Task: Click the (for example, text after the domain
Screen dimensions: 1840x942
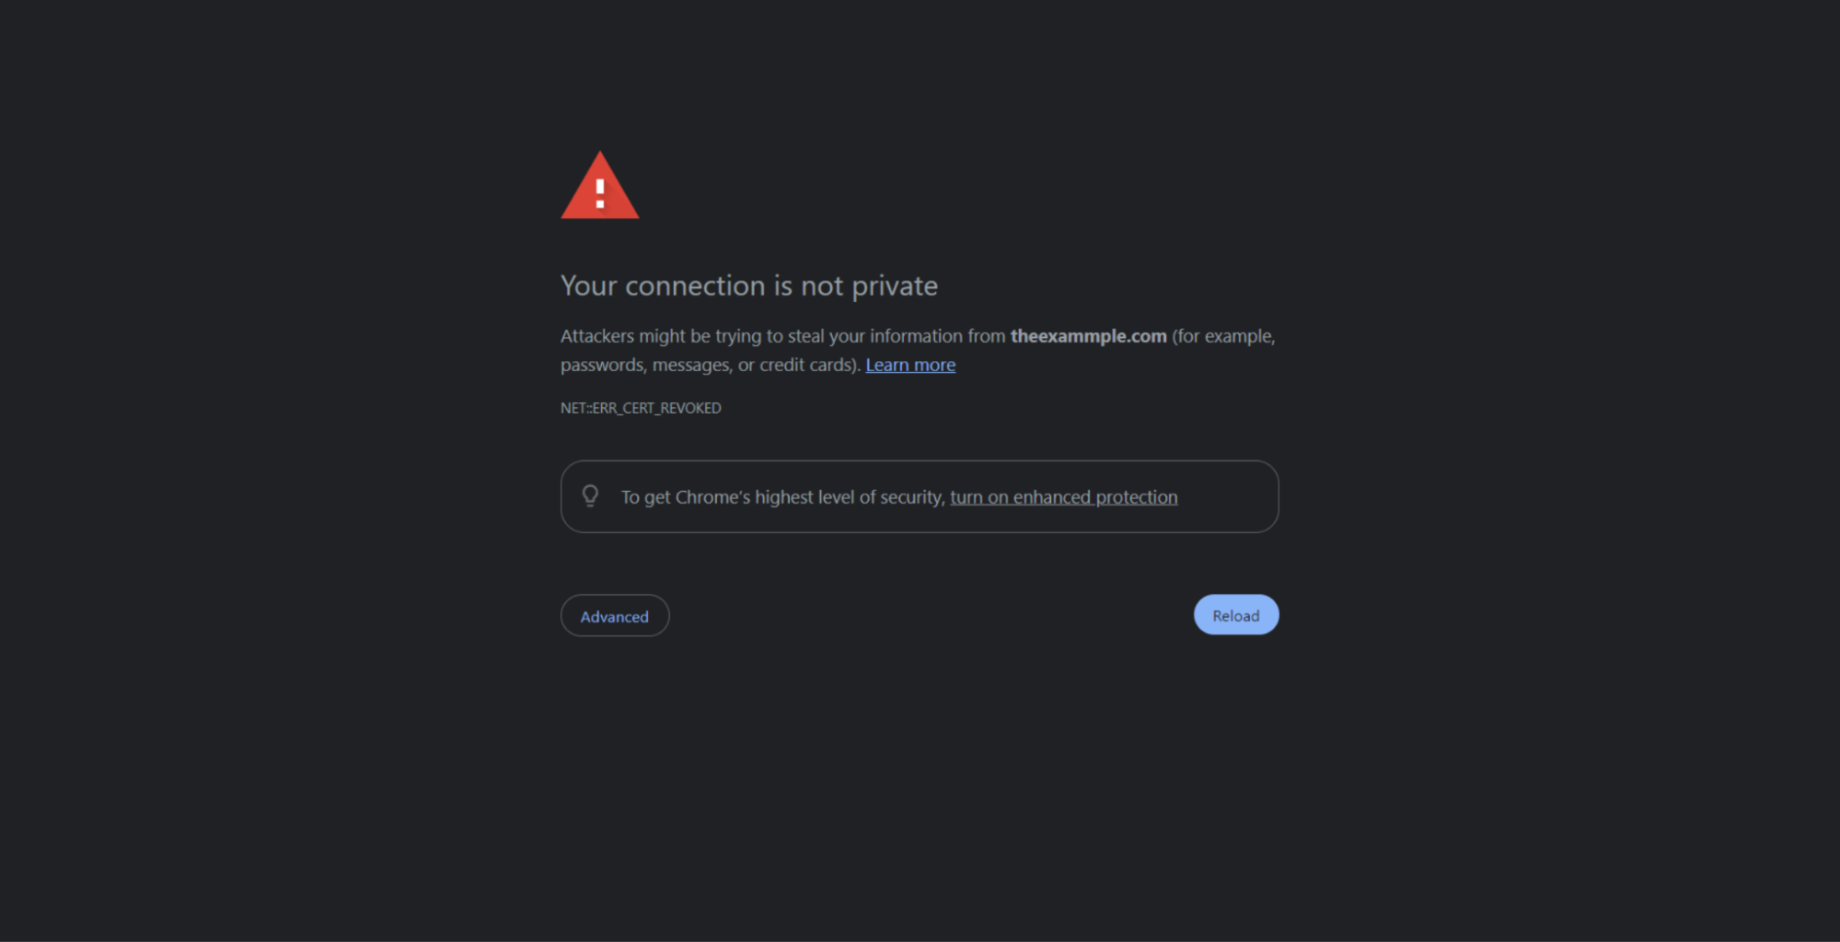Action: (1223, 336)
